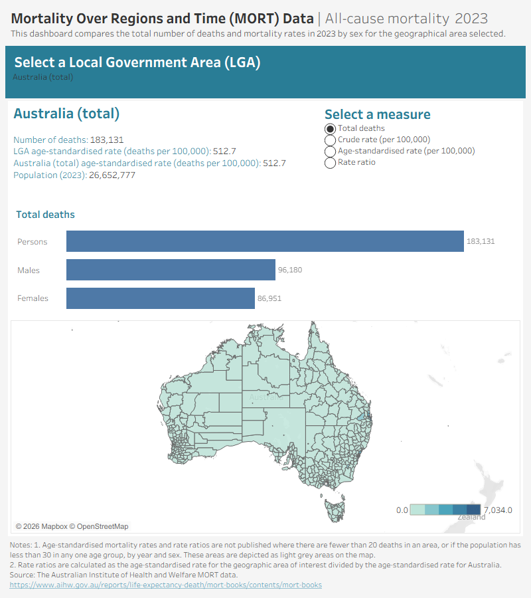Click the lightest color step of the map legend

[x=417, y=510]
